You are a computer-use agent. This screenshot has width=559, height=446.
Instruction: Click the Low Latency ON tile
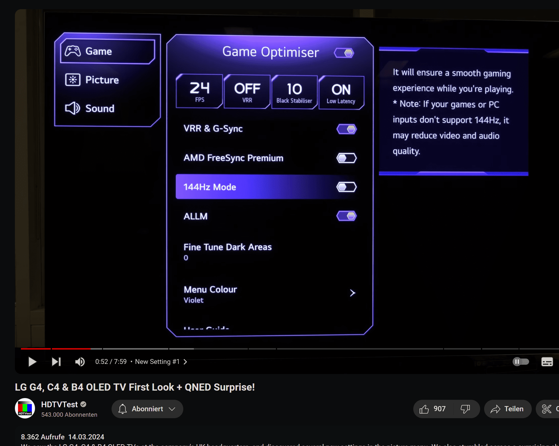(341, 93)
